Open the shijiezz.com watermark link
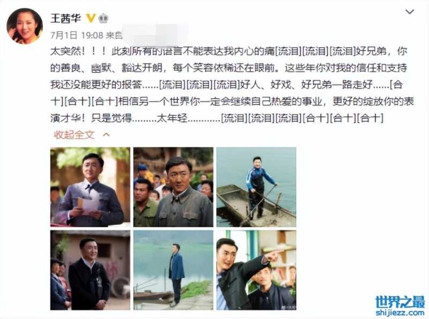The width and height of the screenshot is (429, 319). click(x=400, y=312)
